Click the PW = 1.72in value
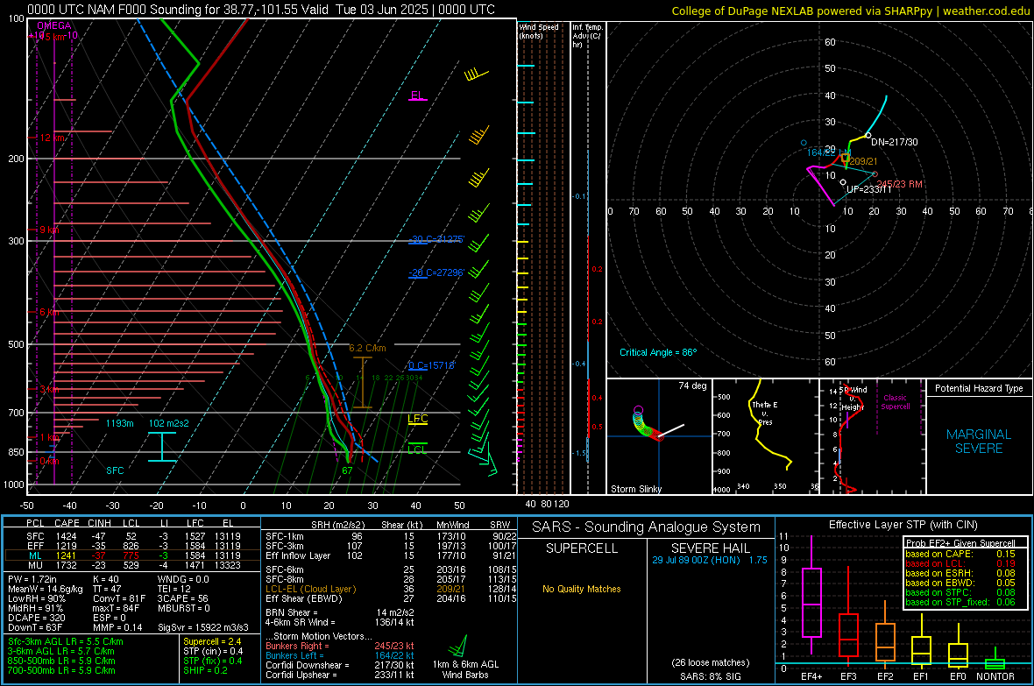This screenshot has height=686, width=1034. coord(32,579)
